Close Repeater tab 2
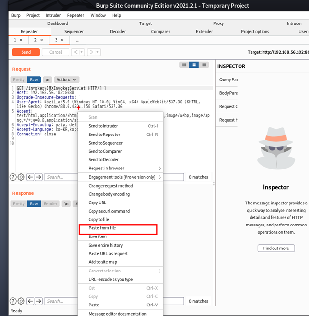Image resolution: width=309 pixels, height=316 pixels. tap(41, 40)
